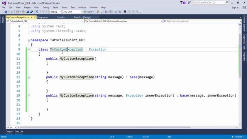Open the Undo history dropdown arrow
The width and height of the screenshot is (247, 139).
point(40,12)
